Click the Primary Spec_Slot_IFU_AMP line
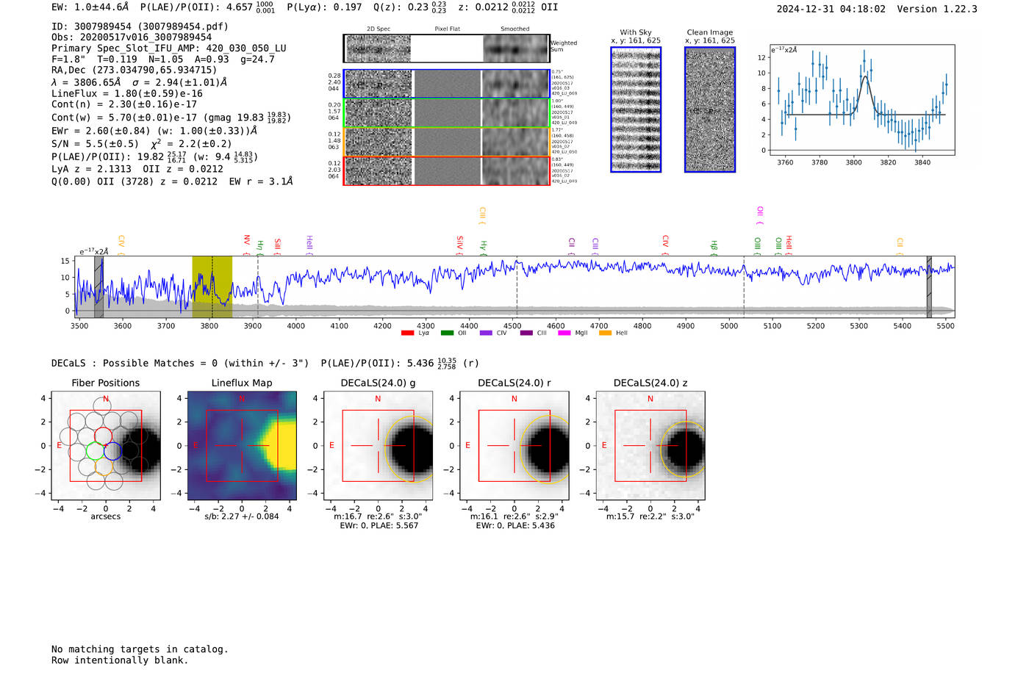This screenshot has width=1029, height=700. coord(169,48)
